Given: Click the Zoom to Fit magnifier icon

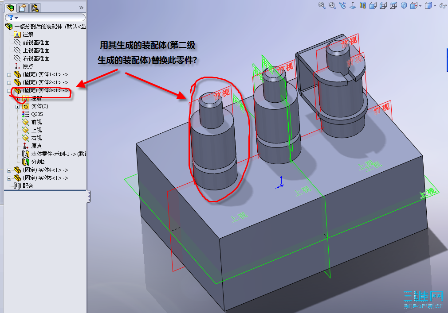Looking at the screenshot, I should pos(322,5).
